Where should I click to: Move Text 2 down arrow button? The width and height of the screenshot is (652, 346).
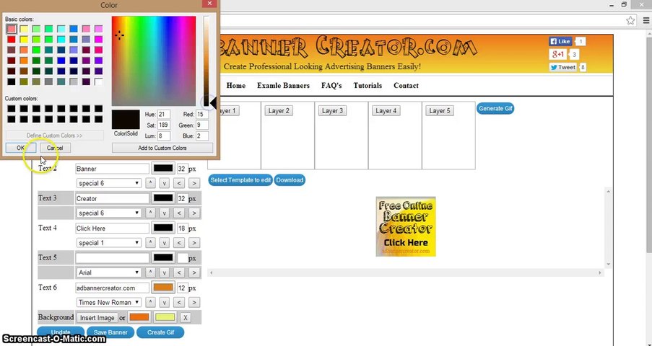click(x=164, y=183)
